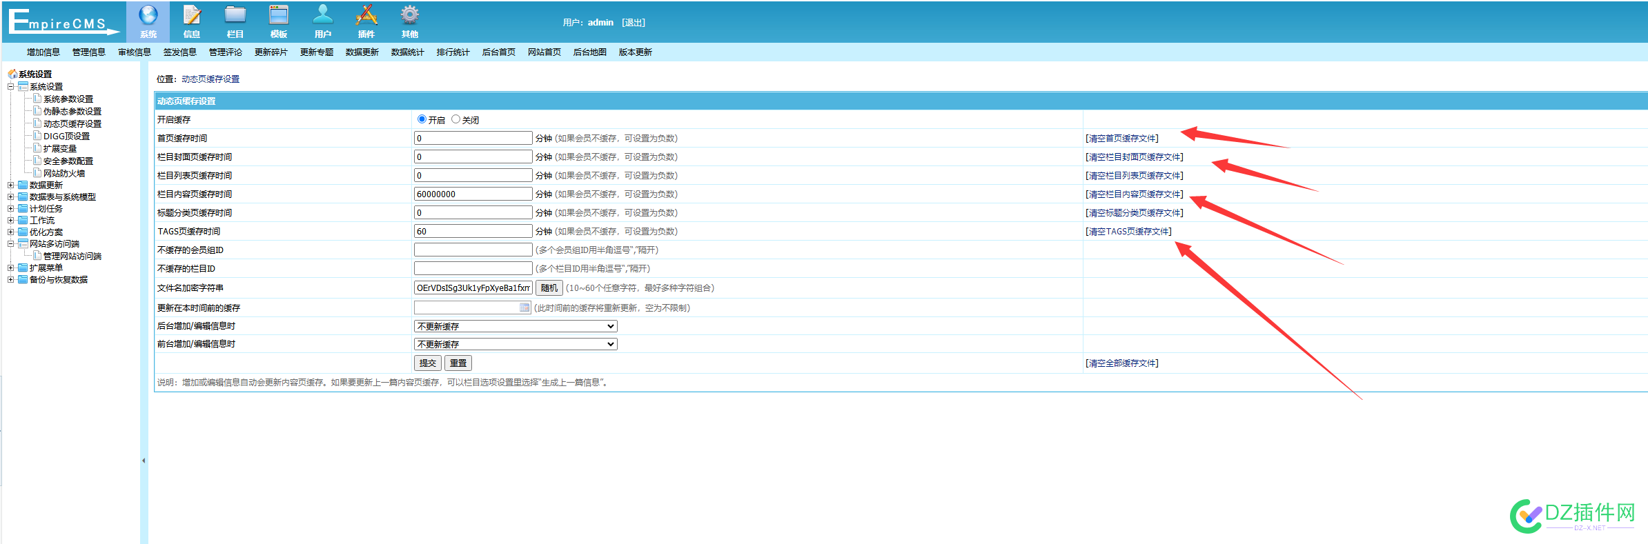Open 安全参数配置 in the sidebar tree
Image resolution: width=1648 pixels, height=544 pixels.
[68, 161]
